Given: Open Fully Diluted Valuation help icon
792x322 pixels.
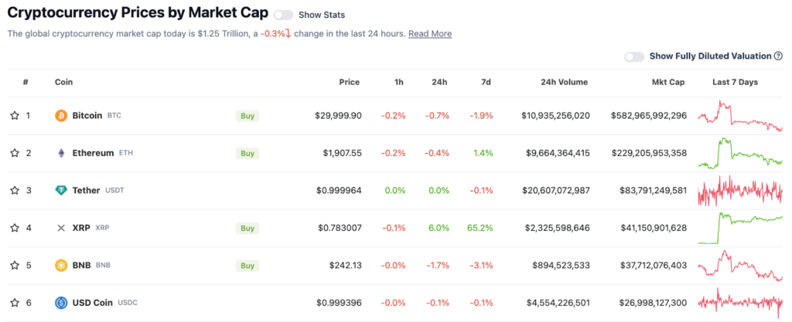Looking at the screenshot, I should tap(778, 56).
